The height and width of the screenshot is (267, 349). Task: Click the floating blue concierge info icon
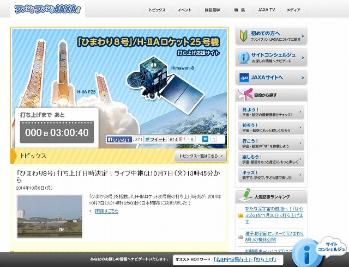(x=306, y=252)
